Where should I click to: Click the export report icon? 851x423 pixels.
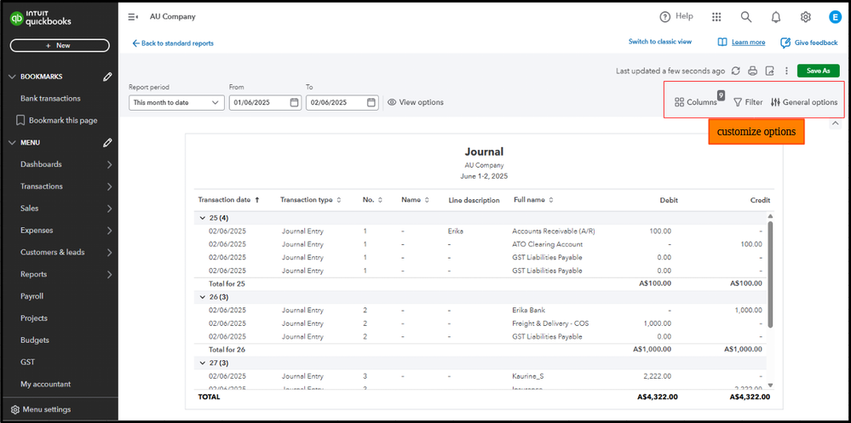(x=769, y=71)
